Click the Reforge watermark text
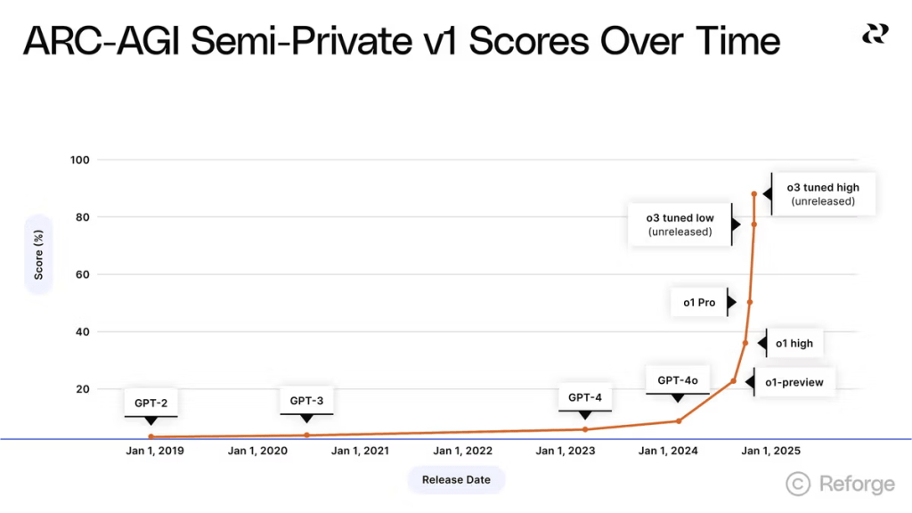 [x=856, y=484]
